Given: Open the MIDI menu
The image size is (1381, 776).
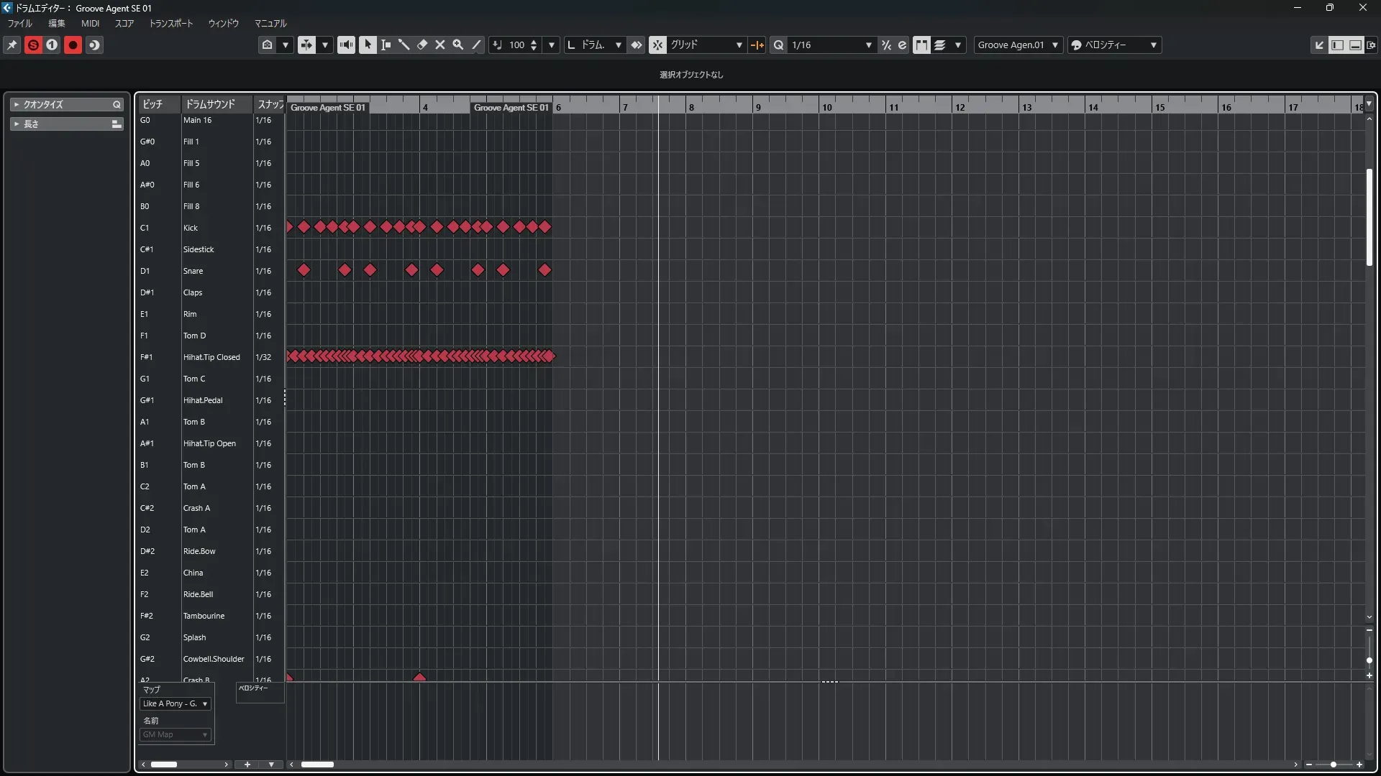Looking at the screenshot, I should tap(90, 23).
